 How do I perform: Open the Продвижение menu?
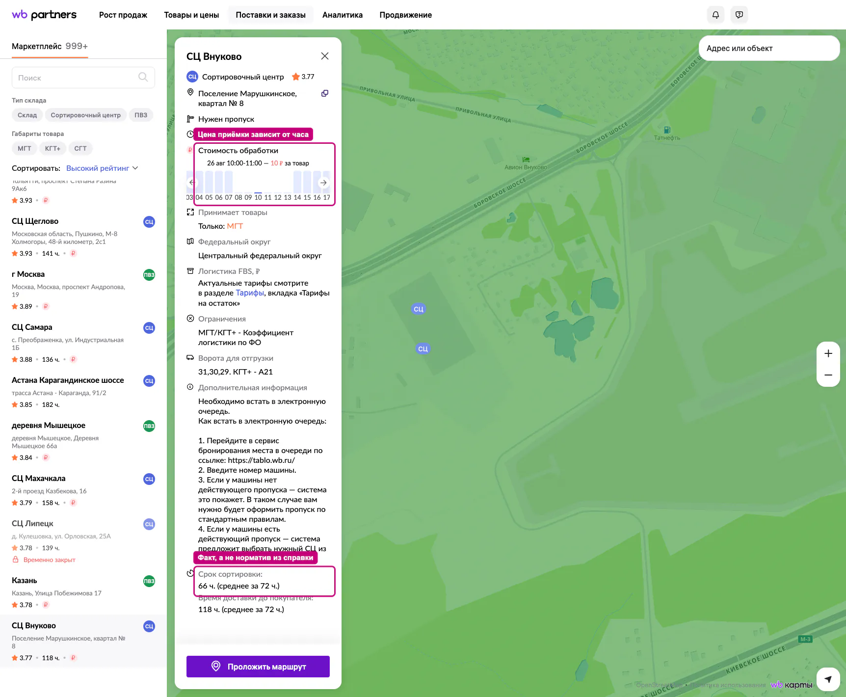(406, 15)
